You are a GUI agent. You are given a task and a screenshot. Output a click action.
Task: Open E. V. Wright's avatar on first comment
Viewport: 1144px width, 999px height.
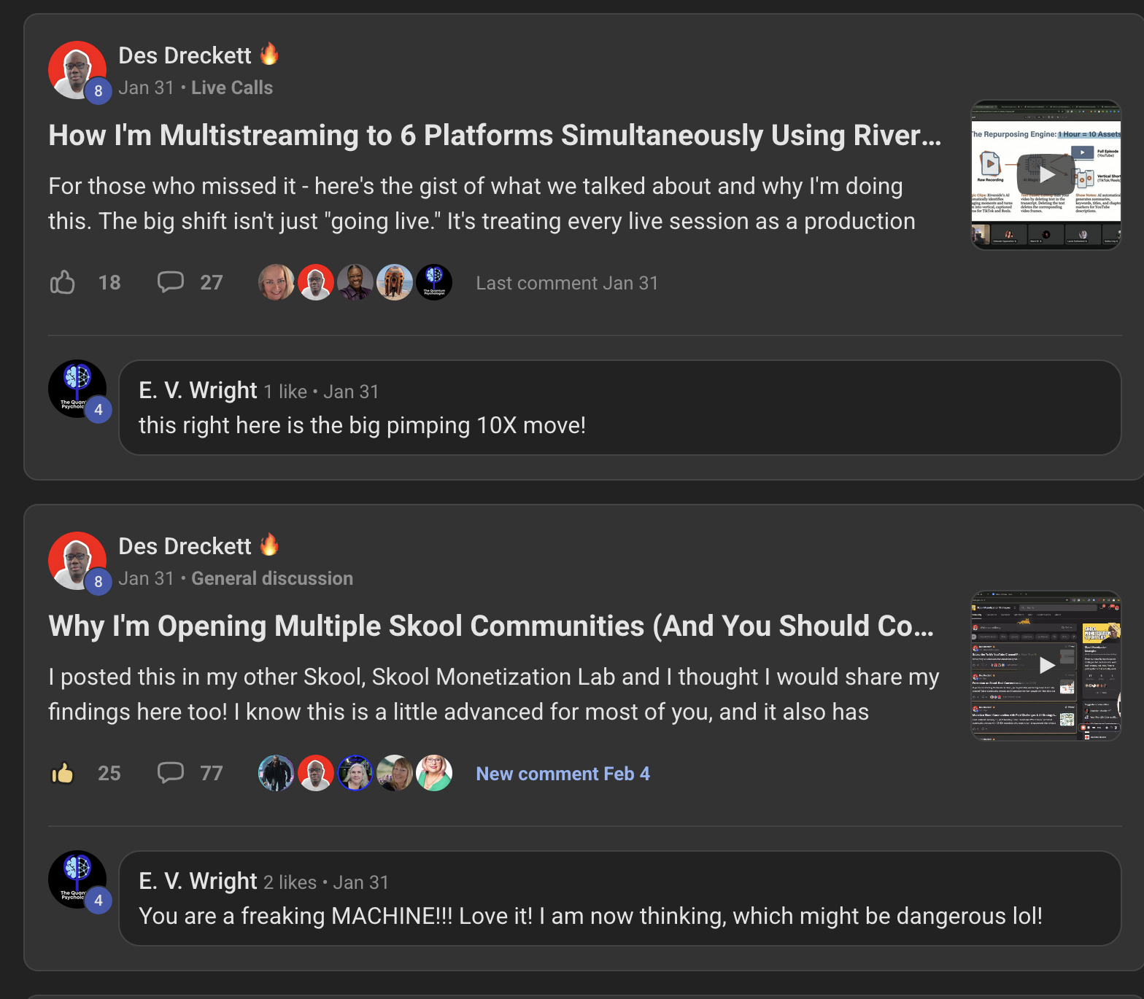click(x=77, y=389)
